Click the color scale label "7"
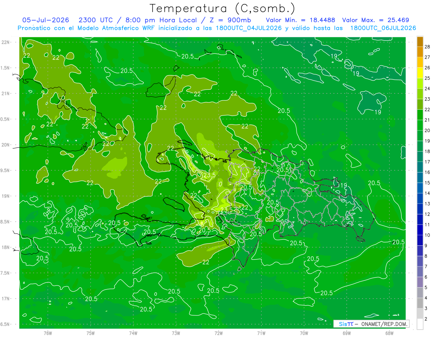The image size is (437, 338). [426, 267]
